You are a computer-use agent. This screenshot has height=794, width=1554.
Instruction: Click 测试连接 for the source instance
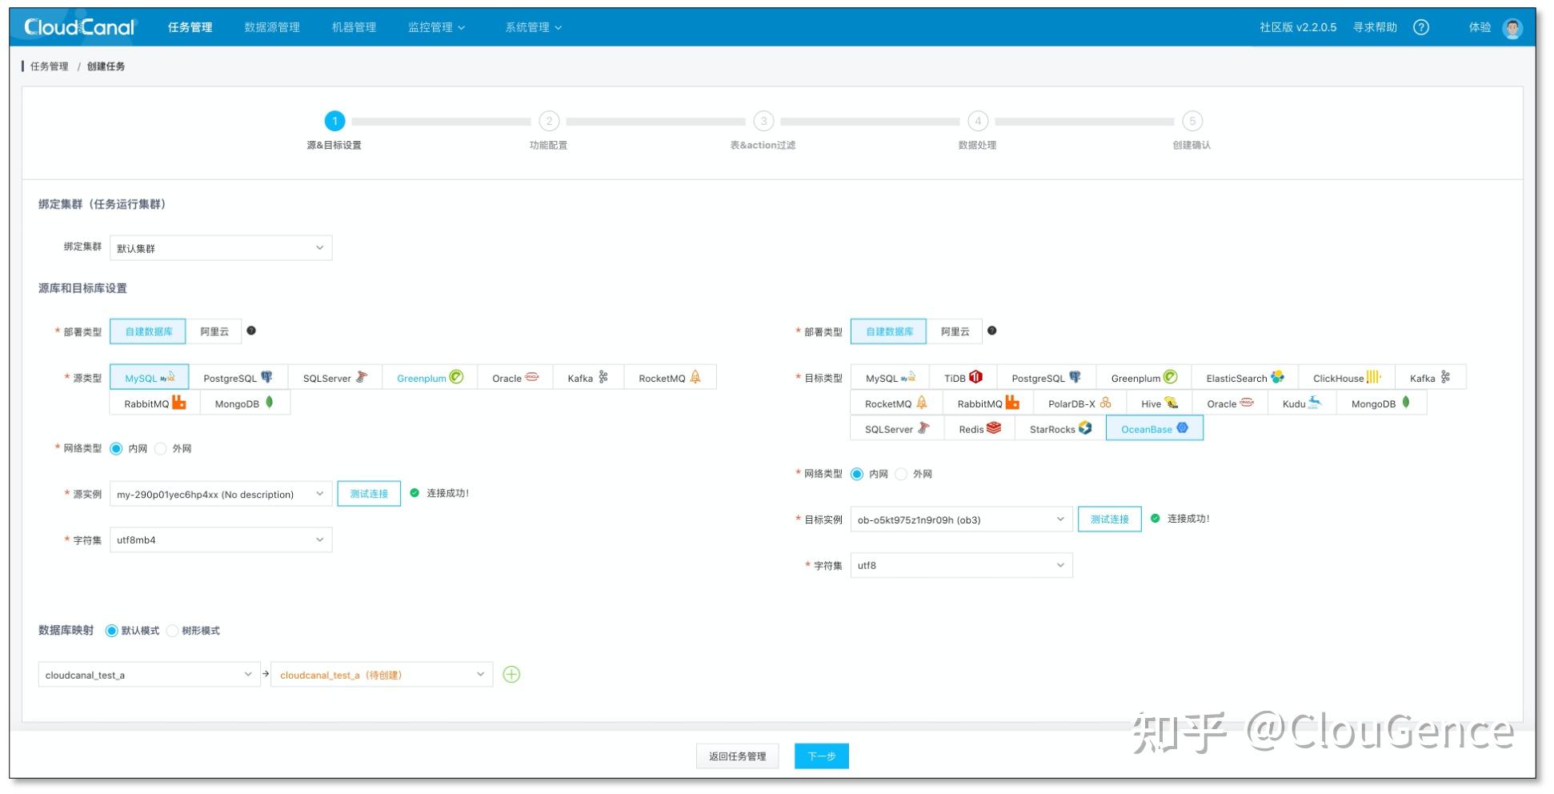click(369, 493)
